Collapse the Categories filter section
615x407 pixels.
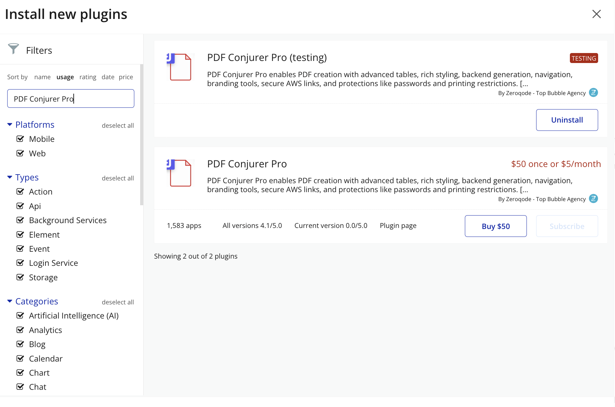[10, 301]
